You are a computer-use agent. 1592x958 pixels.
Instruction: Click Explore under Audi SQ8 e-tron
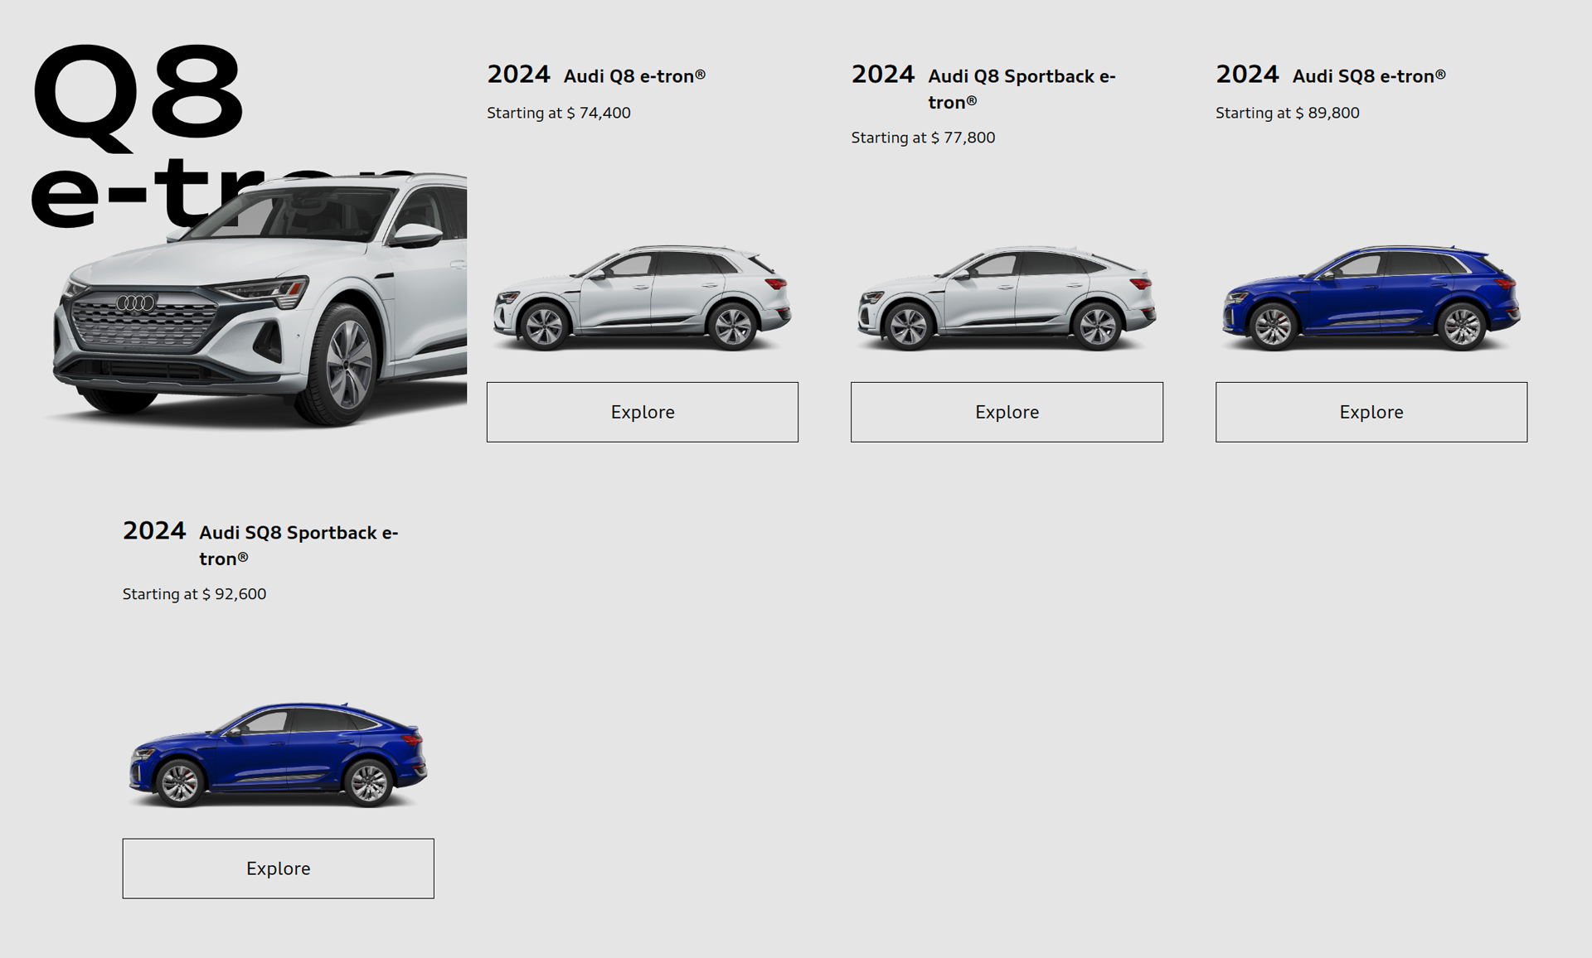(1371, 412)
